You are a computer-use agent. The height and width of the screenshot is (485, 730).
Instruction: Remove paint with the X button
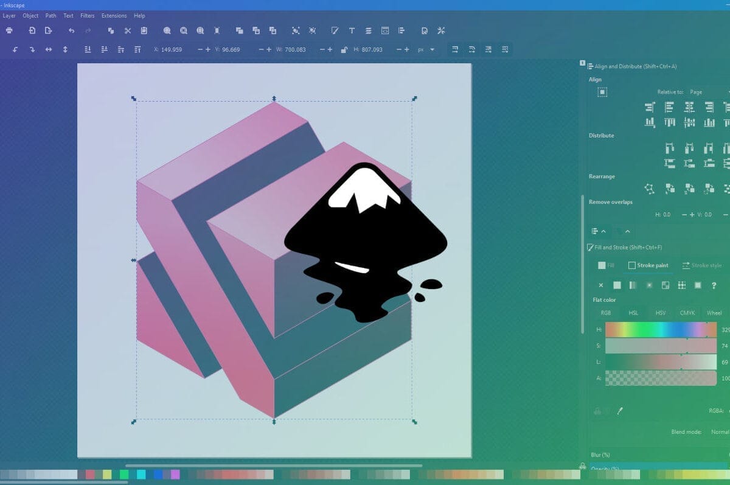click(x=601, y=285)
